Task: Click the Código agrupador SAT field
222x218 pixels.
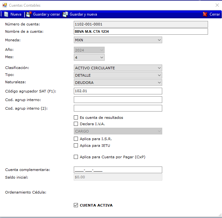Action: point(118,91)
